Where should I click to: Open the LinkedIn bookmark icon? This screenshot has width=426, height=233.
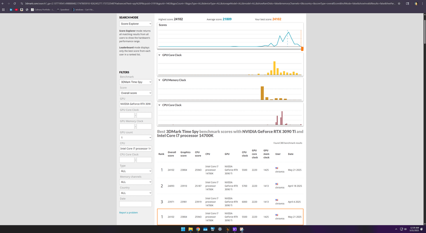tap(11, 9)
